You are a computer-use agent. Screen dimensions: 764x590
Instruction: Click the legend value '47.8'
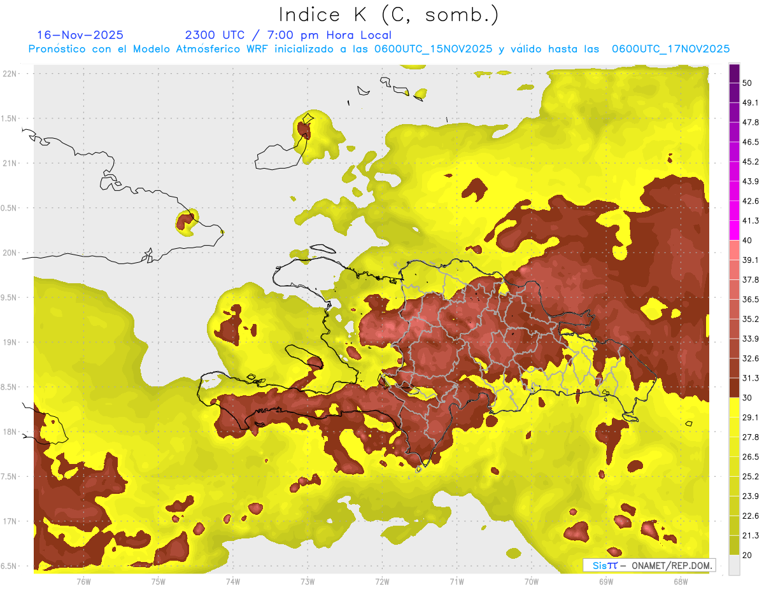[751, 122]
